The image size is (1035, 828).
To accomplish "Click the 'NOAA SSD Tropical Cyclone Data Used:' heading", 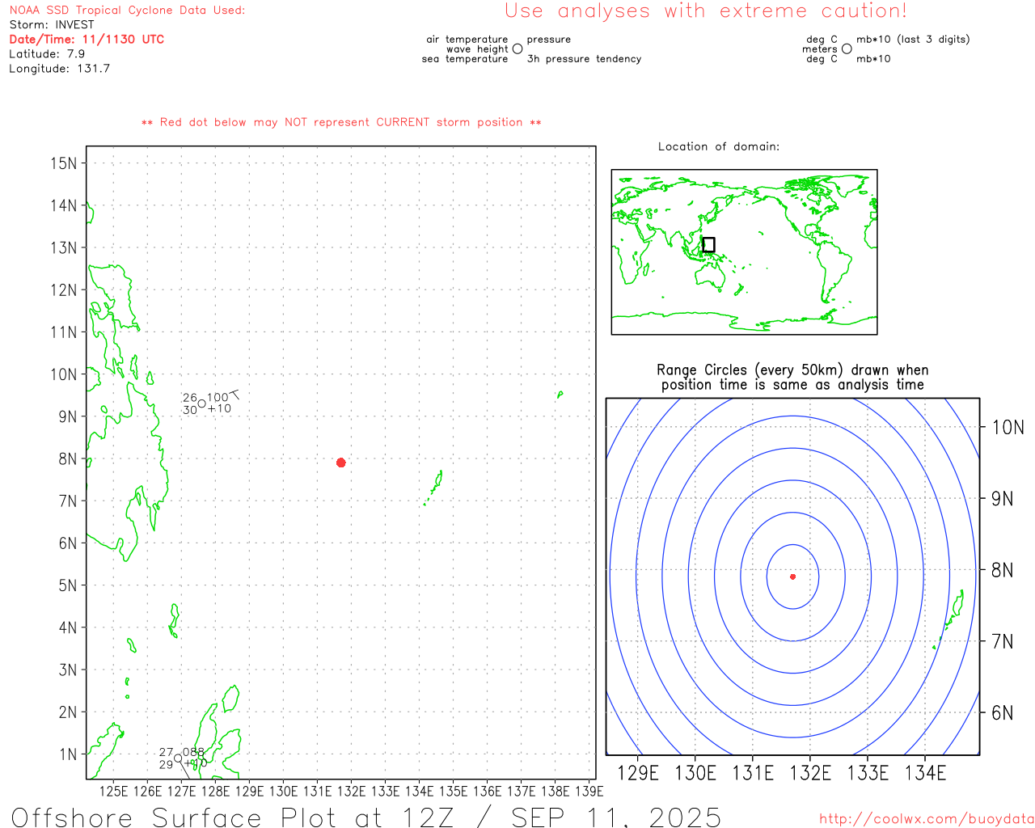I will 127,11.
